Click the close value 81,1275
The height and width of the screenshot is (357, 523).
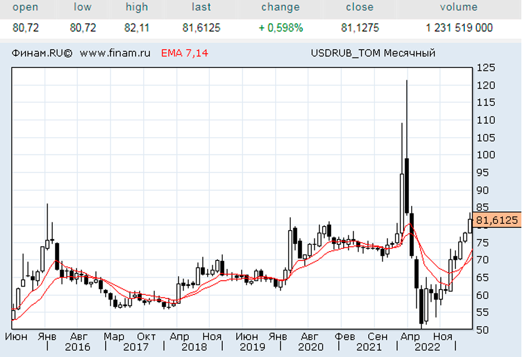(359, 28)
